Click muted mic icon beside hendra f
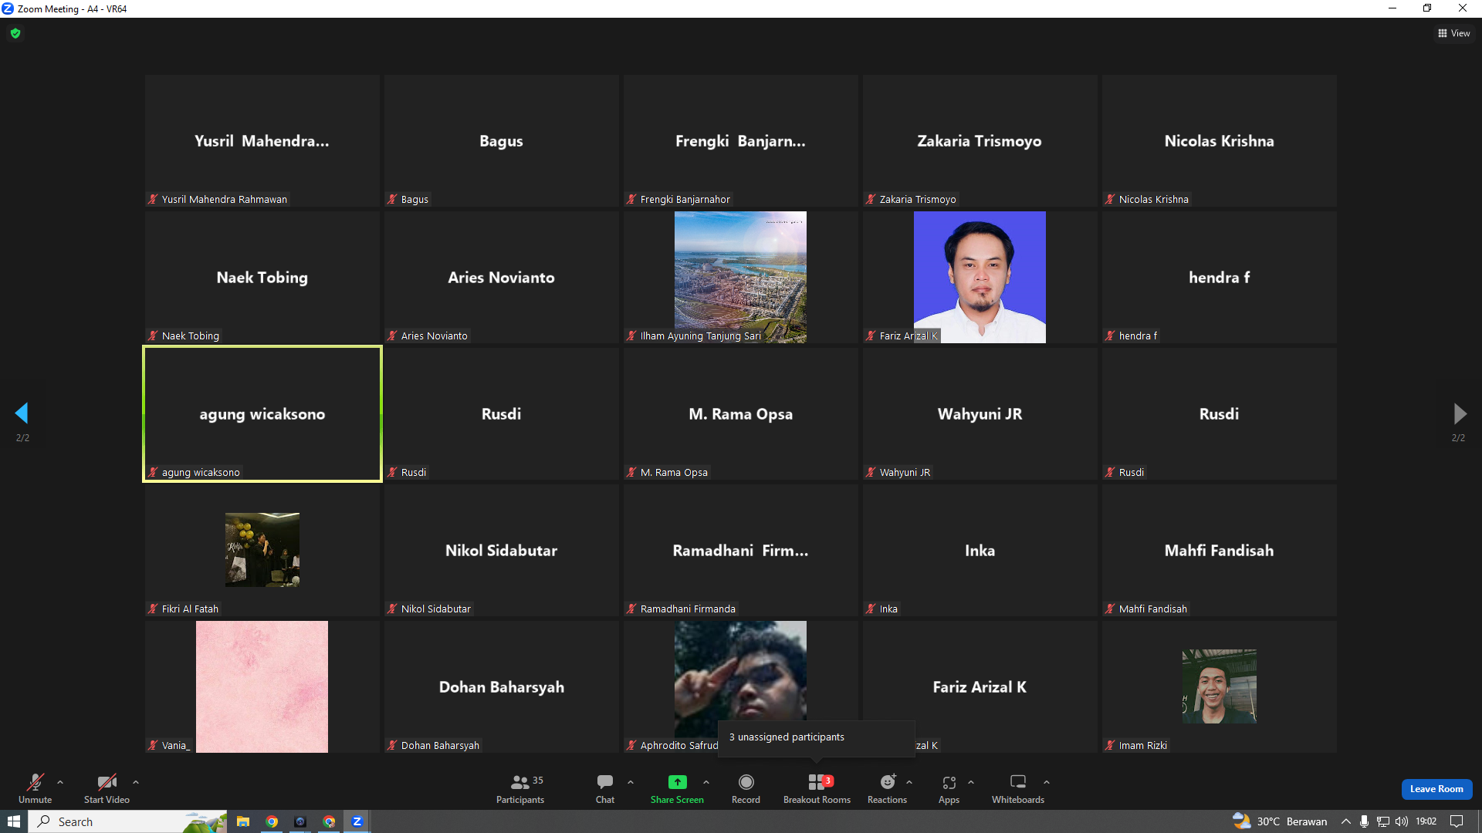The height and width of the screenshot is (833, 1482). (1110, 336)
